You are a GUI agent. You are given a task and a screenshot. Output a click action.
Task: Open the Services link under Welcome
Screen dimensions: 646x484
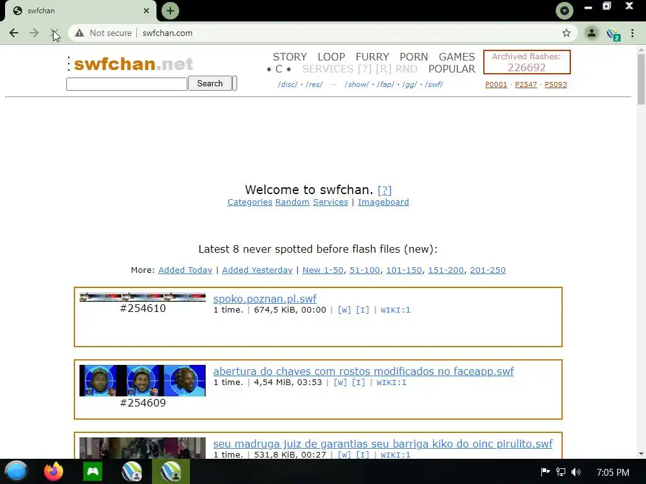(331, 202)
